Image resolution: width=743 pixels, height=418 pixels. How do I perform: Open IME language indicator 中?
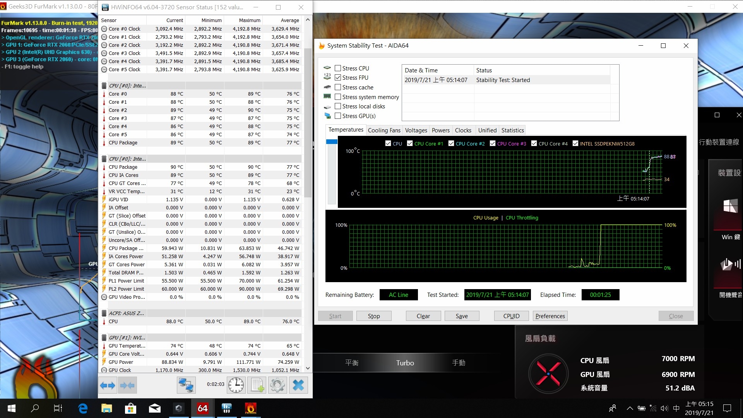(x=676, y=408)
